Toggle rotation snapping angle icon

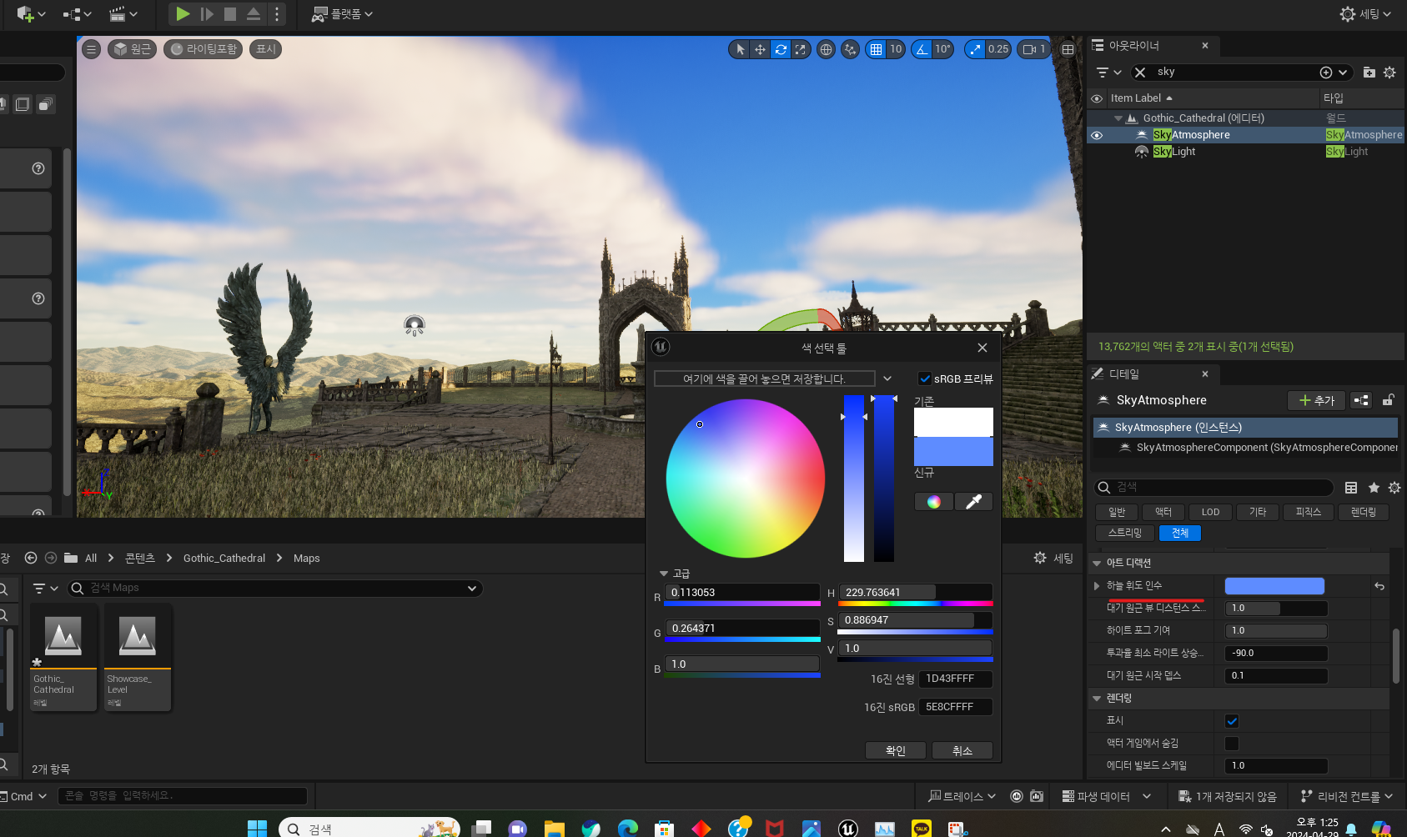[x=922, y=49]
